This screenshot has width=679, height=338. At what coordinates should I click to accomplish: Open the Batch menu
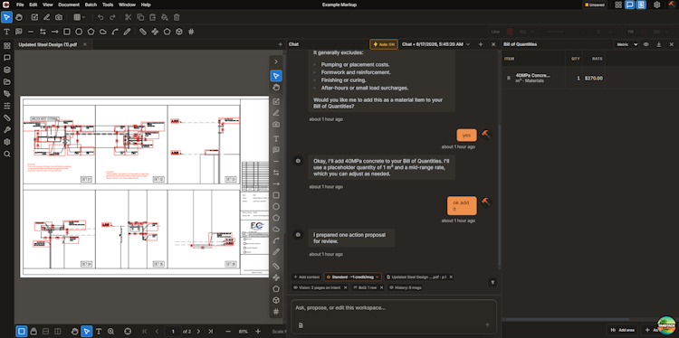(91, 5)
